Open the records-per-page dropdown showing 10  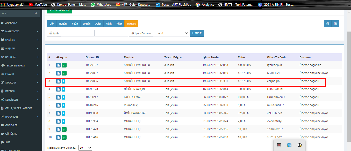(x=85, y=148)
